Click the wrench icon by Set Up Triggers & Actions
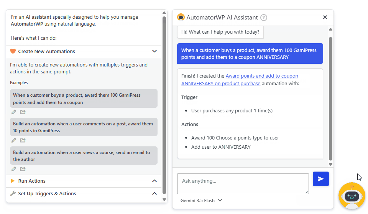This screenshot has height=214, width=368. (13, 193)
